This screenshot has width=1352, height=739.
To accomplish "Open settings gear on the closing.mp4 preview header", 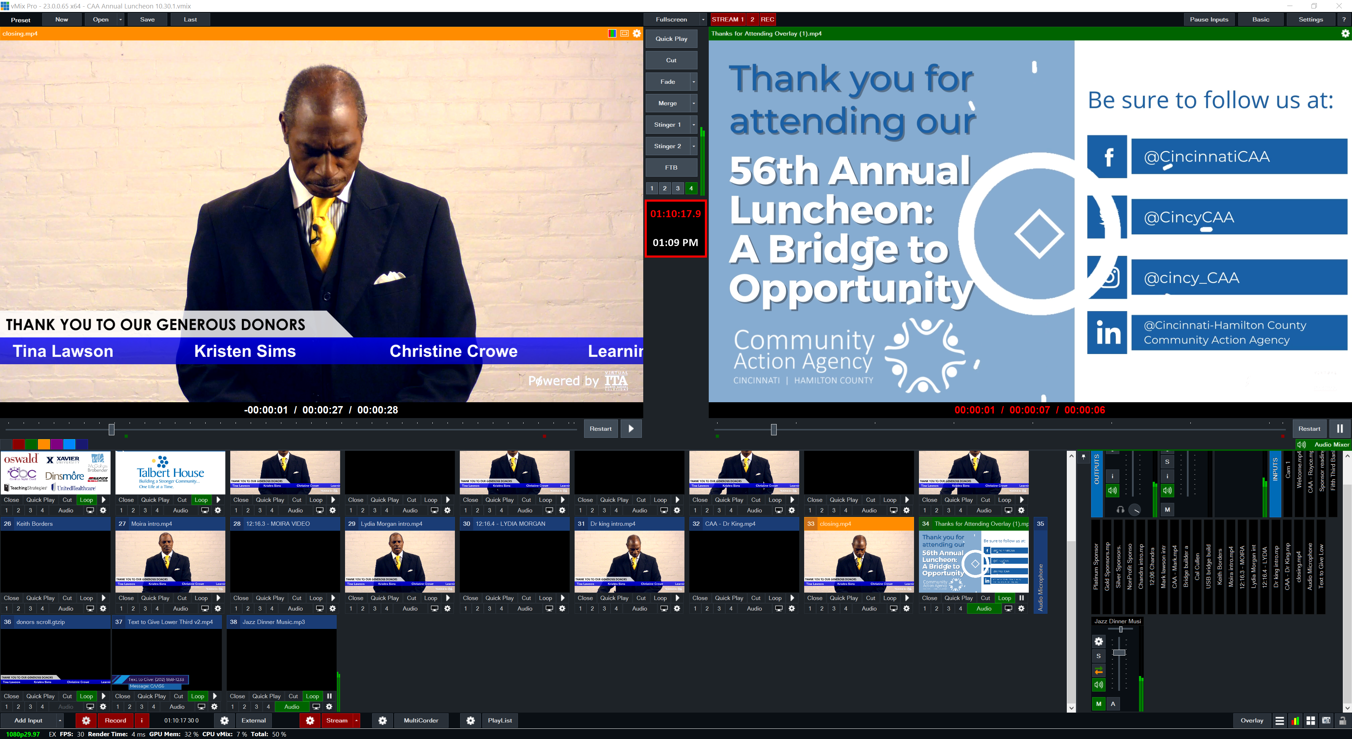I will click(x=637, y=33).
